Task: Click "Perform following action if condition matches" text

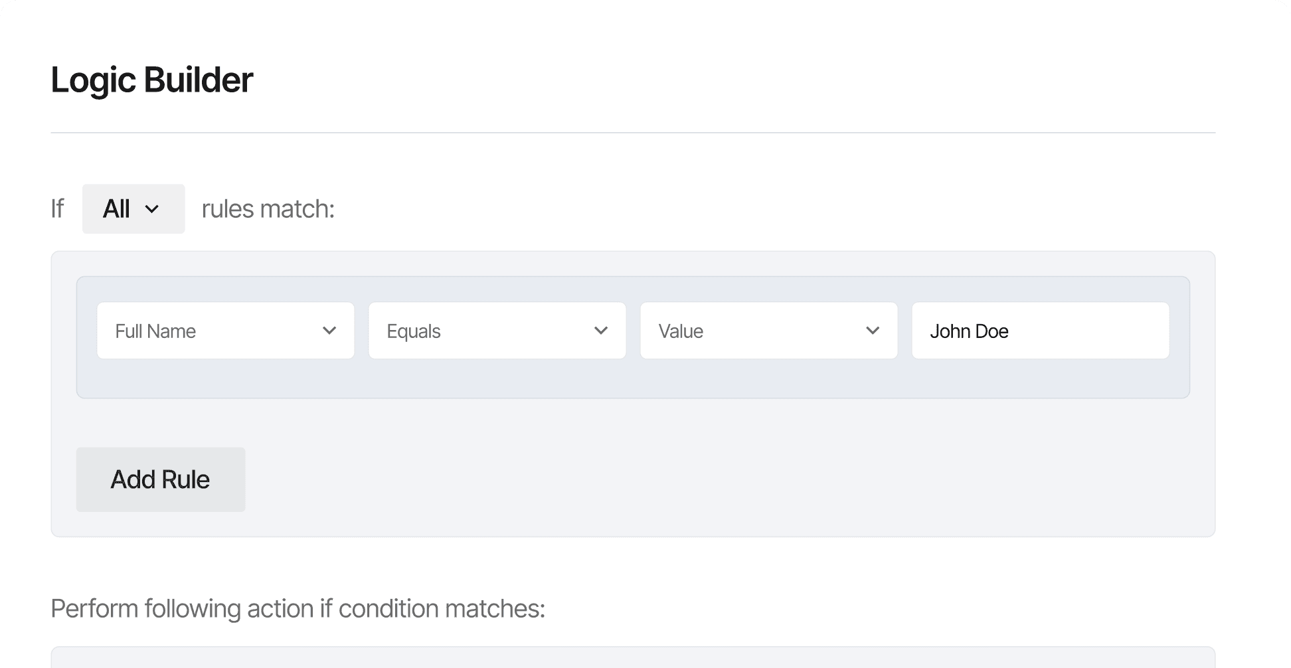Action: point(298,609)
